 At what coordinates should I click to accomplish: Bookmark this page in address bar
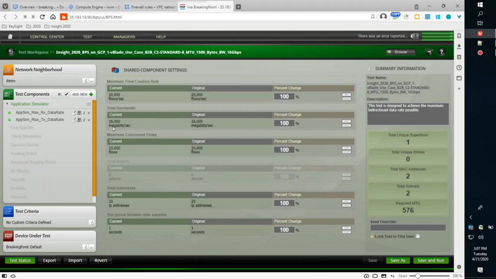tap(373, 17)
